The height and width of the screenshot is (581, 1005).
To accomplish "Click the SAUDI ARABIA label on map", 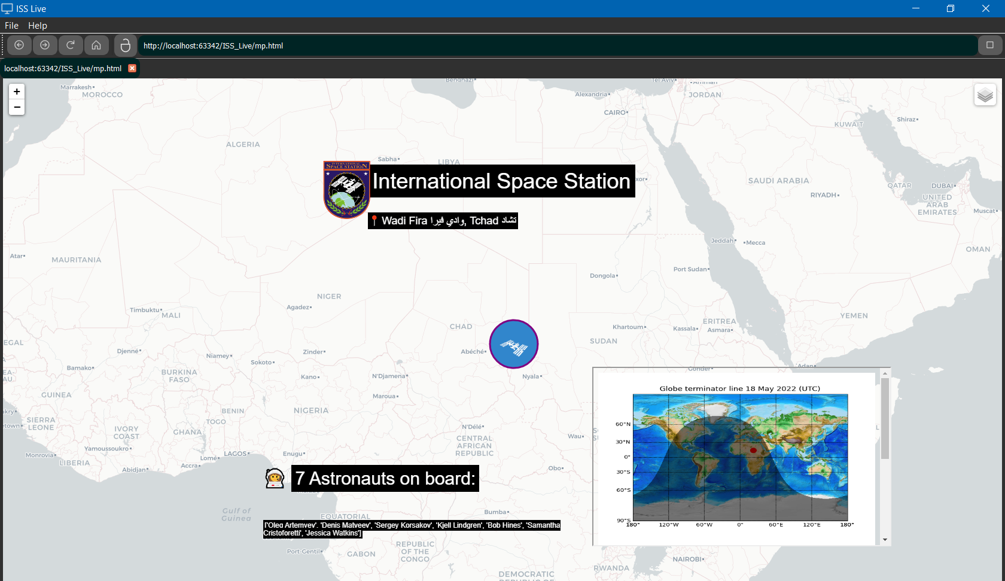I will tap(778, 181).
